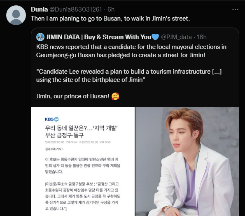The width and height of the screenshot is (245, 216).
Task: Open the KBS news article screenshot image
Action: point(83,161)
